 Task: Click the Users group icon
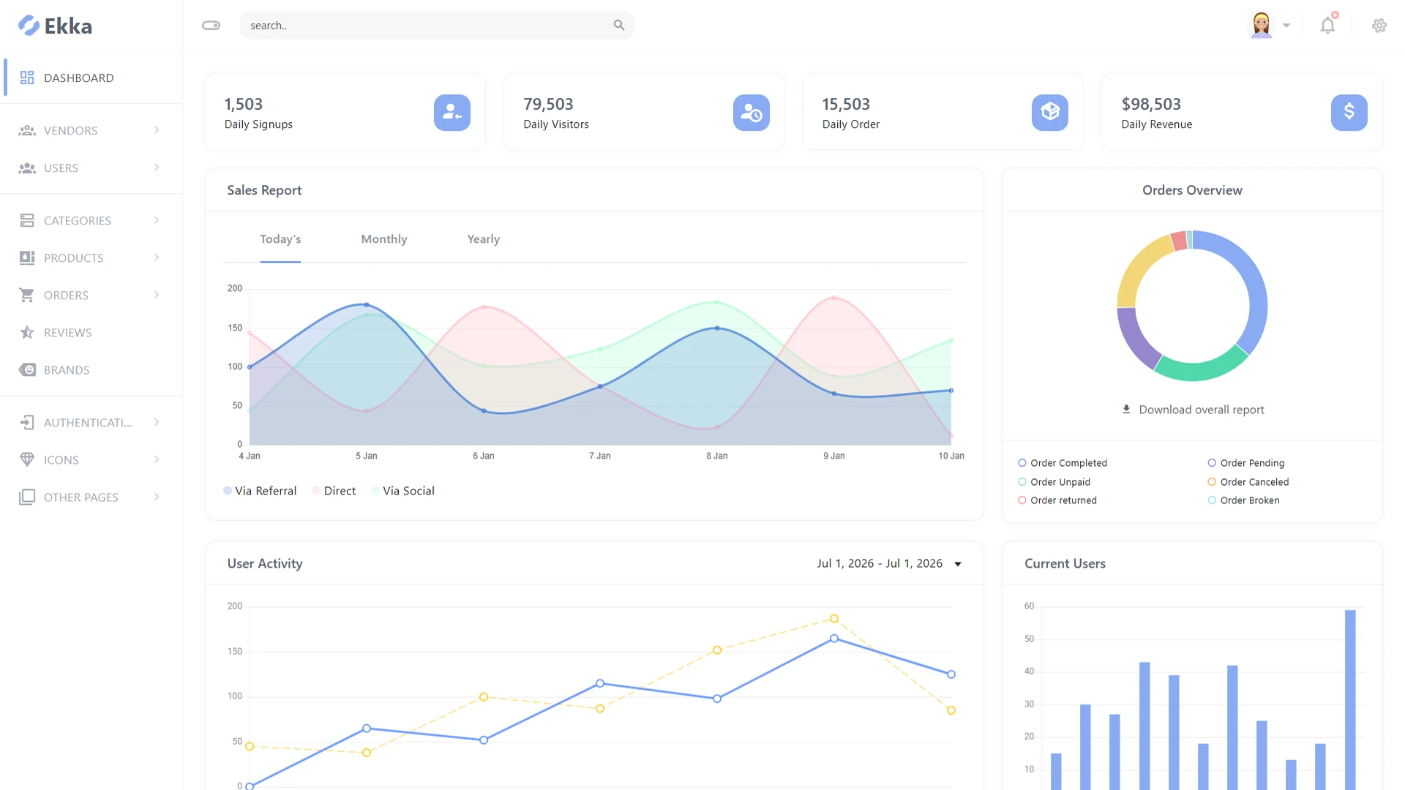pos(27,168)
